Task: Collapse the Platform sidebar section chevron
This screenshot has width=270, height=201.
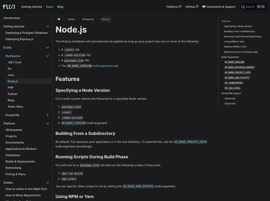Action: click(x=47, y=123)
